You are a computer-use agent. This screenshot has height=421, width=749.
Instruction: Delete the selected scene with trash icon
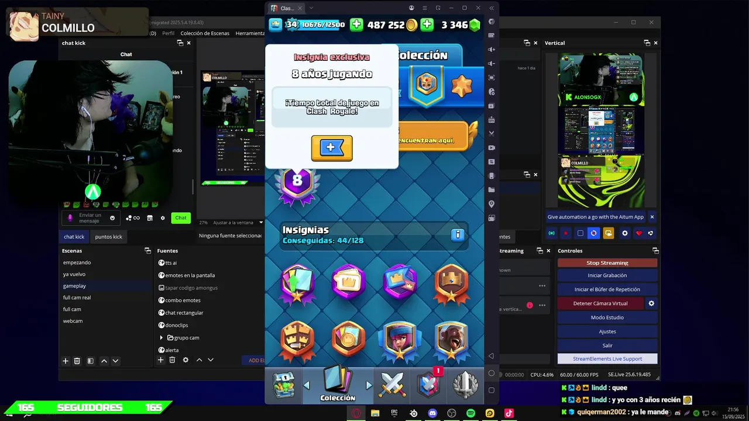[x=77, y=361]
